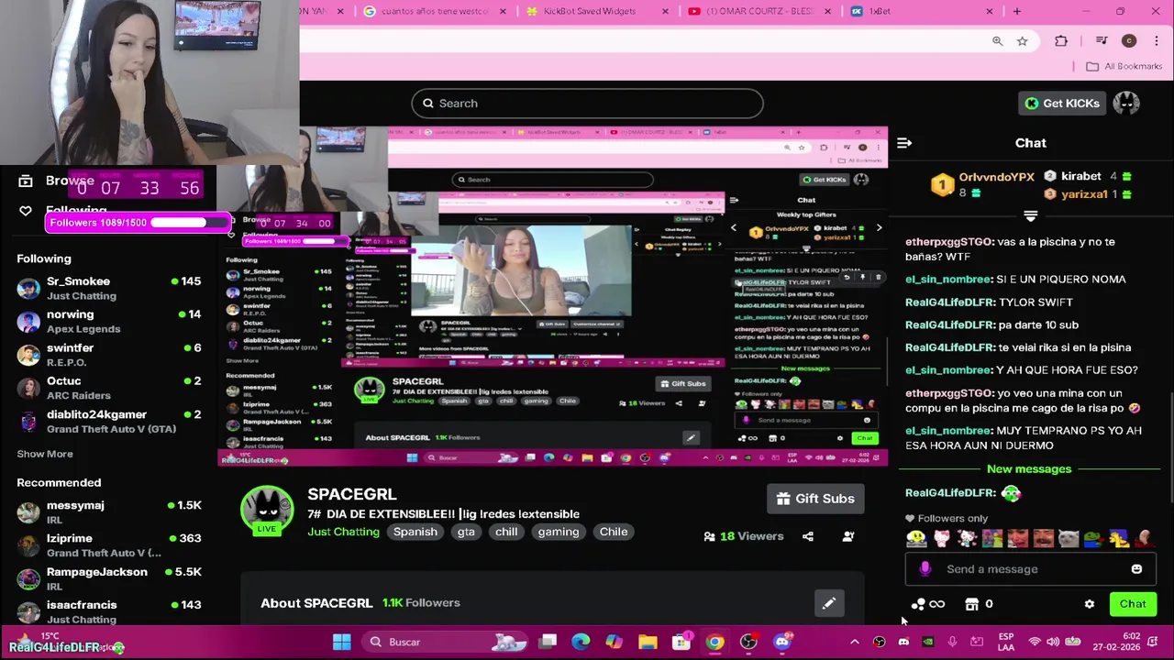Open Chrome media control icon
Screen dimensions: 1174x660
1102,41
